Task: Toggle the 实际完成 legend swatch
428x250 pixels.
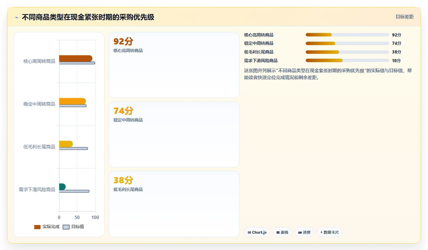Action: (x=37, y=227)
